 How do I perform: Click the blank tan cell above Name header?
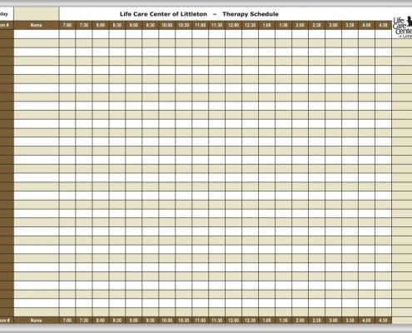(36, 13)
